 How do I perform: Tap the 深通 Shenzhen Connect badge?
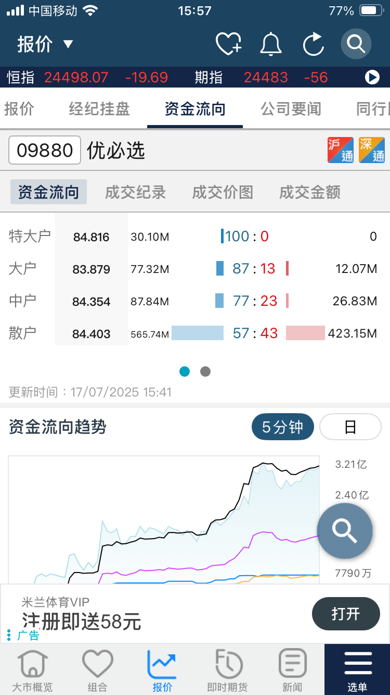(x=372, y=150)
